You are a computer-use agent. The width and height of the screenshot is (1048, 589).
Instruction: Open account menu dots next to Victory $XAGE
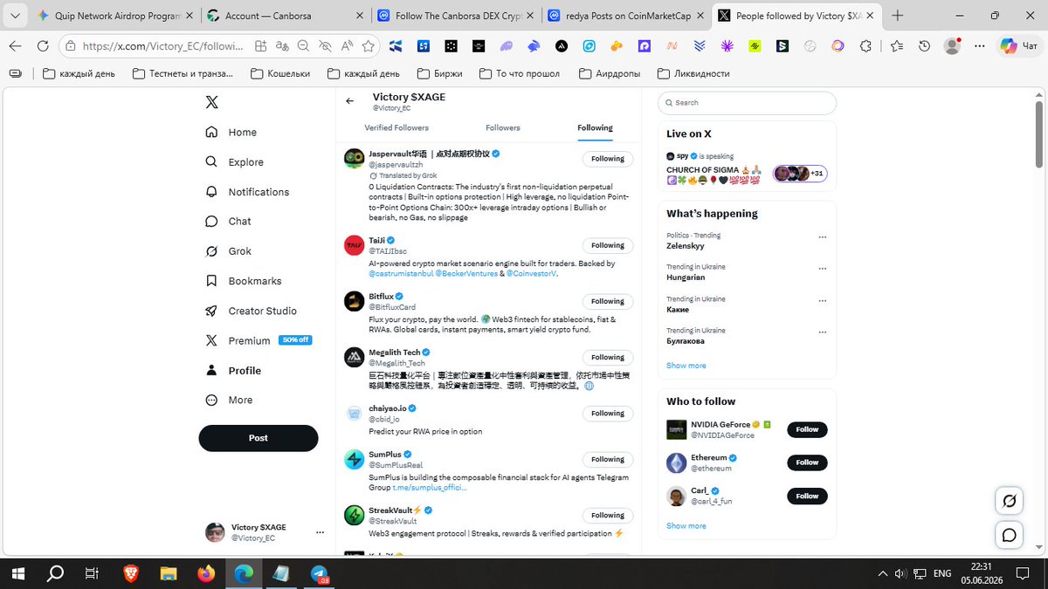click(x=320, y=532)
